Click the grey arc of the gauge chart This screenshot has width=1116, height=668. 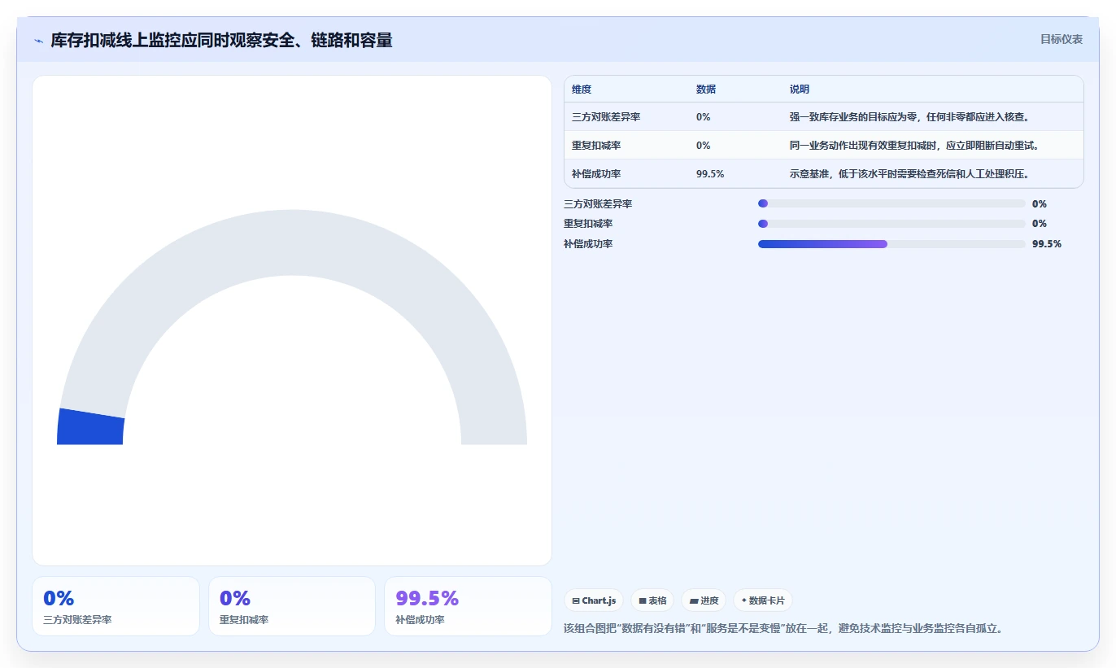[292, 242]
